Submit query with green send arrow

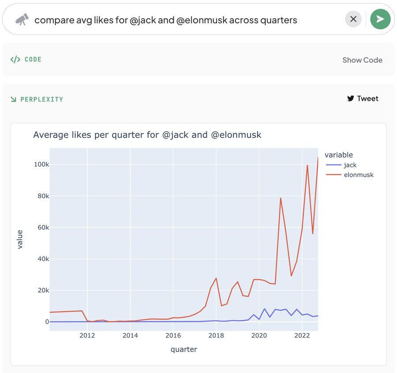point(380,19)
